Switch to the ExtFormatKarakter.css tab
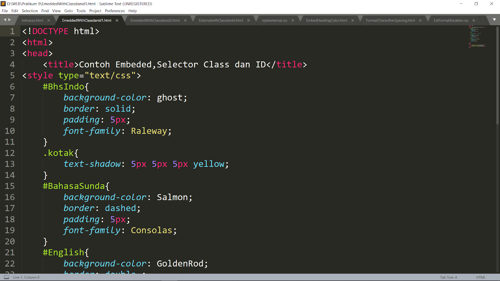The width and height of the screenshot is (500, 281). (451, 20)
